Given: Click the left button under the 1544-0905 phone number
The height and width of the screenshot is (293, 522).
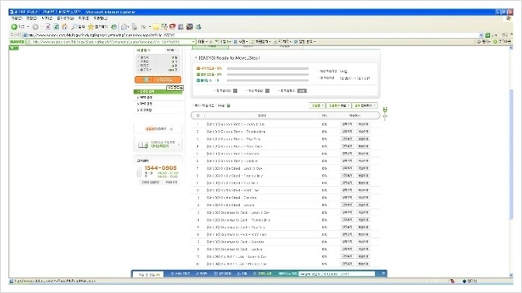Looking at the screenshot, I should point(150,182).
